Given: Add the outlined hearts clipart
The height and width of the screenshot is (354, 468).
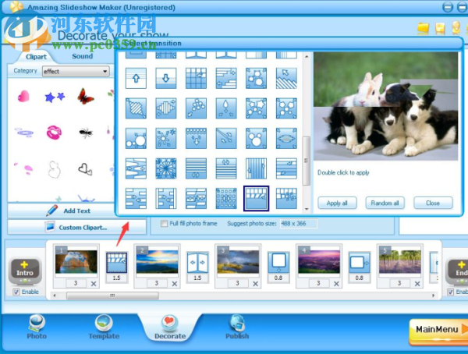Looking at the screenshot, I should tap(85, 169).
